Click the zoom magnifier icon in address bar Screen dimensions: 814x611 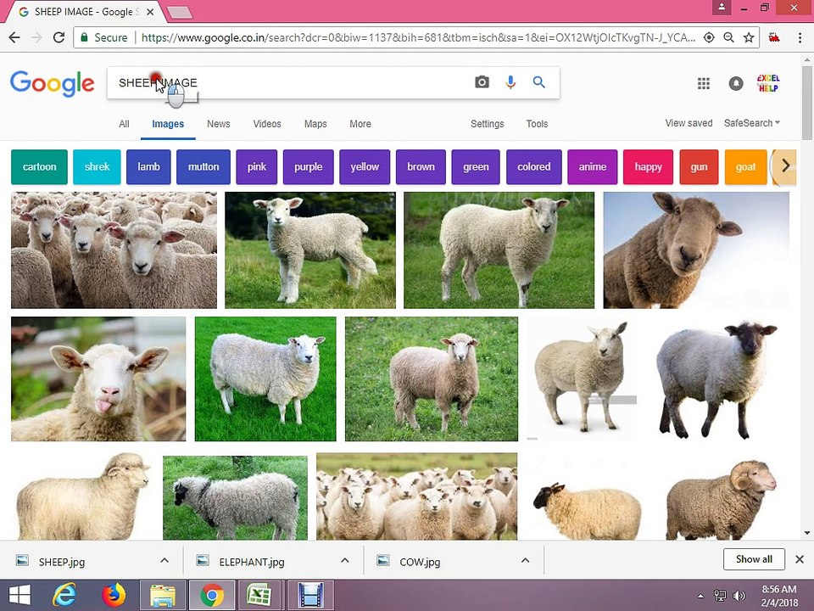(729, 37)
